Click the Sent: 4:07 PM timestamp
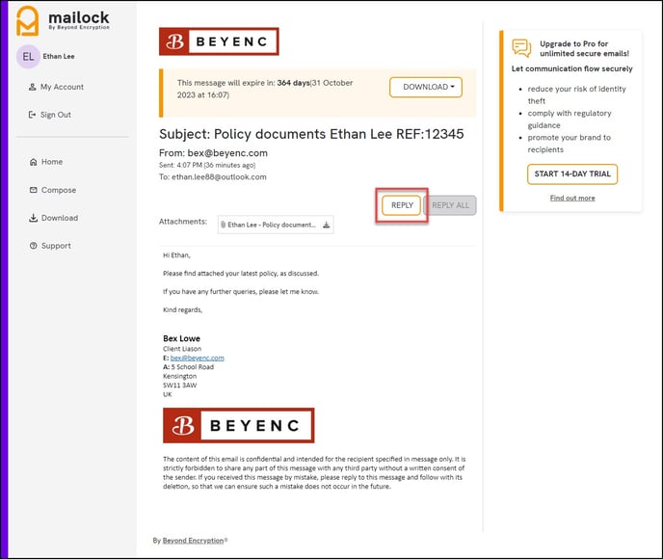 tap(207, 166)
